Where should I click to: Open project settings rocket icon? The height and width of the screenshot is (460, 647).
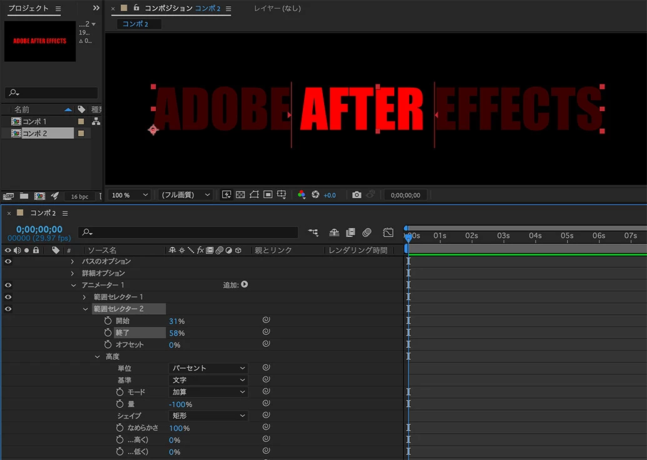coord(54,196)
